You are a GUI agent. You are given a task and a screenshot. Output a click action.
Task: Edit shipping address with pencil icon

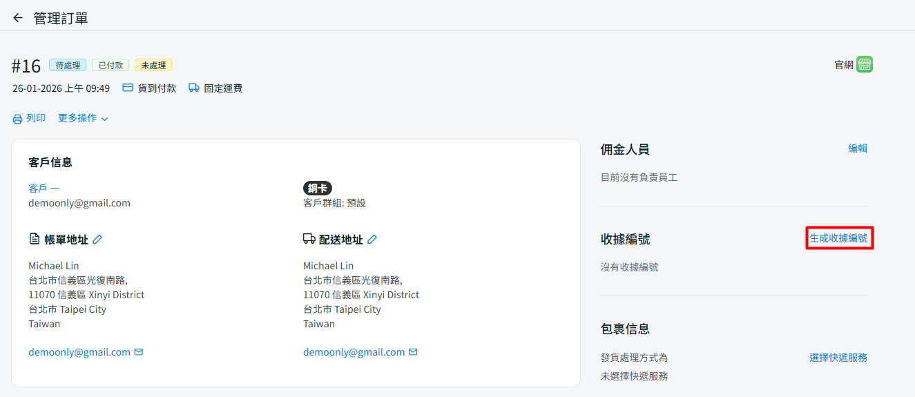pos(372,240)
